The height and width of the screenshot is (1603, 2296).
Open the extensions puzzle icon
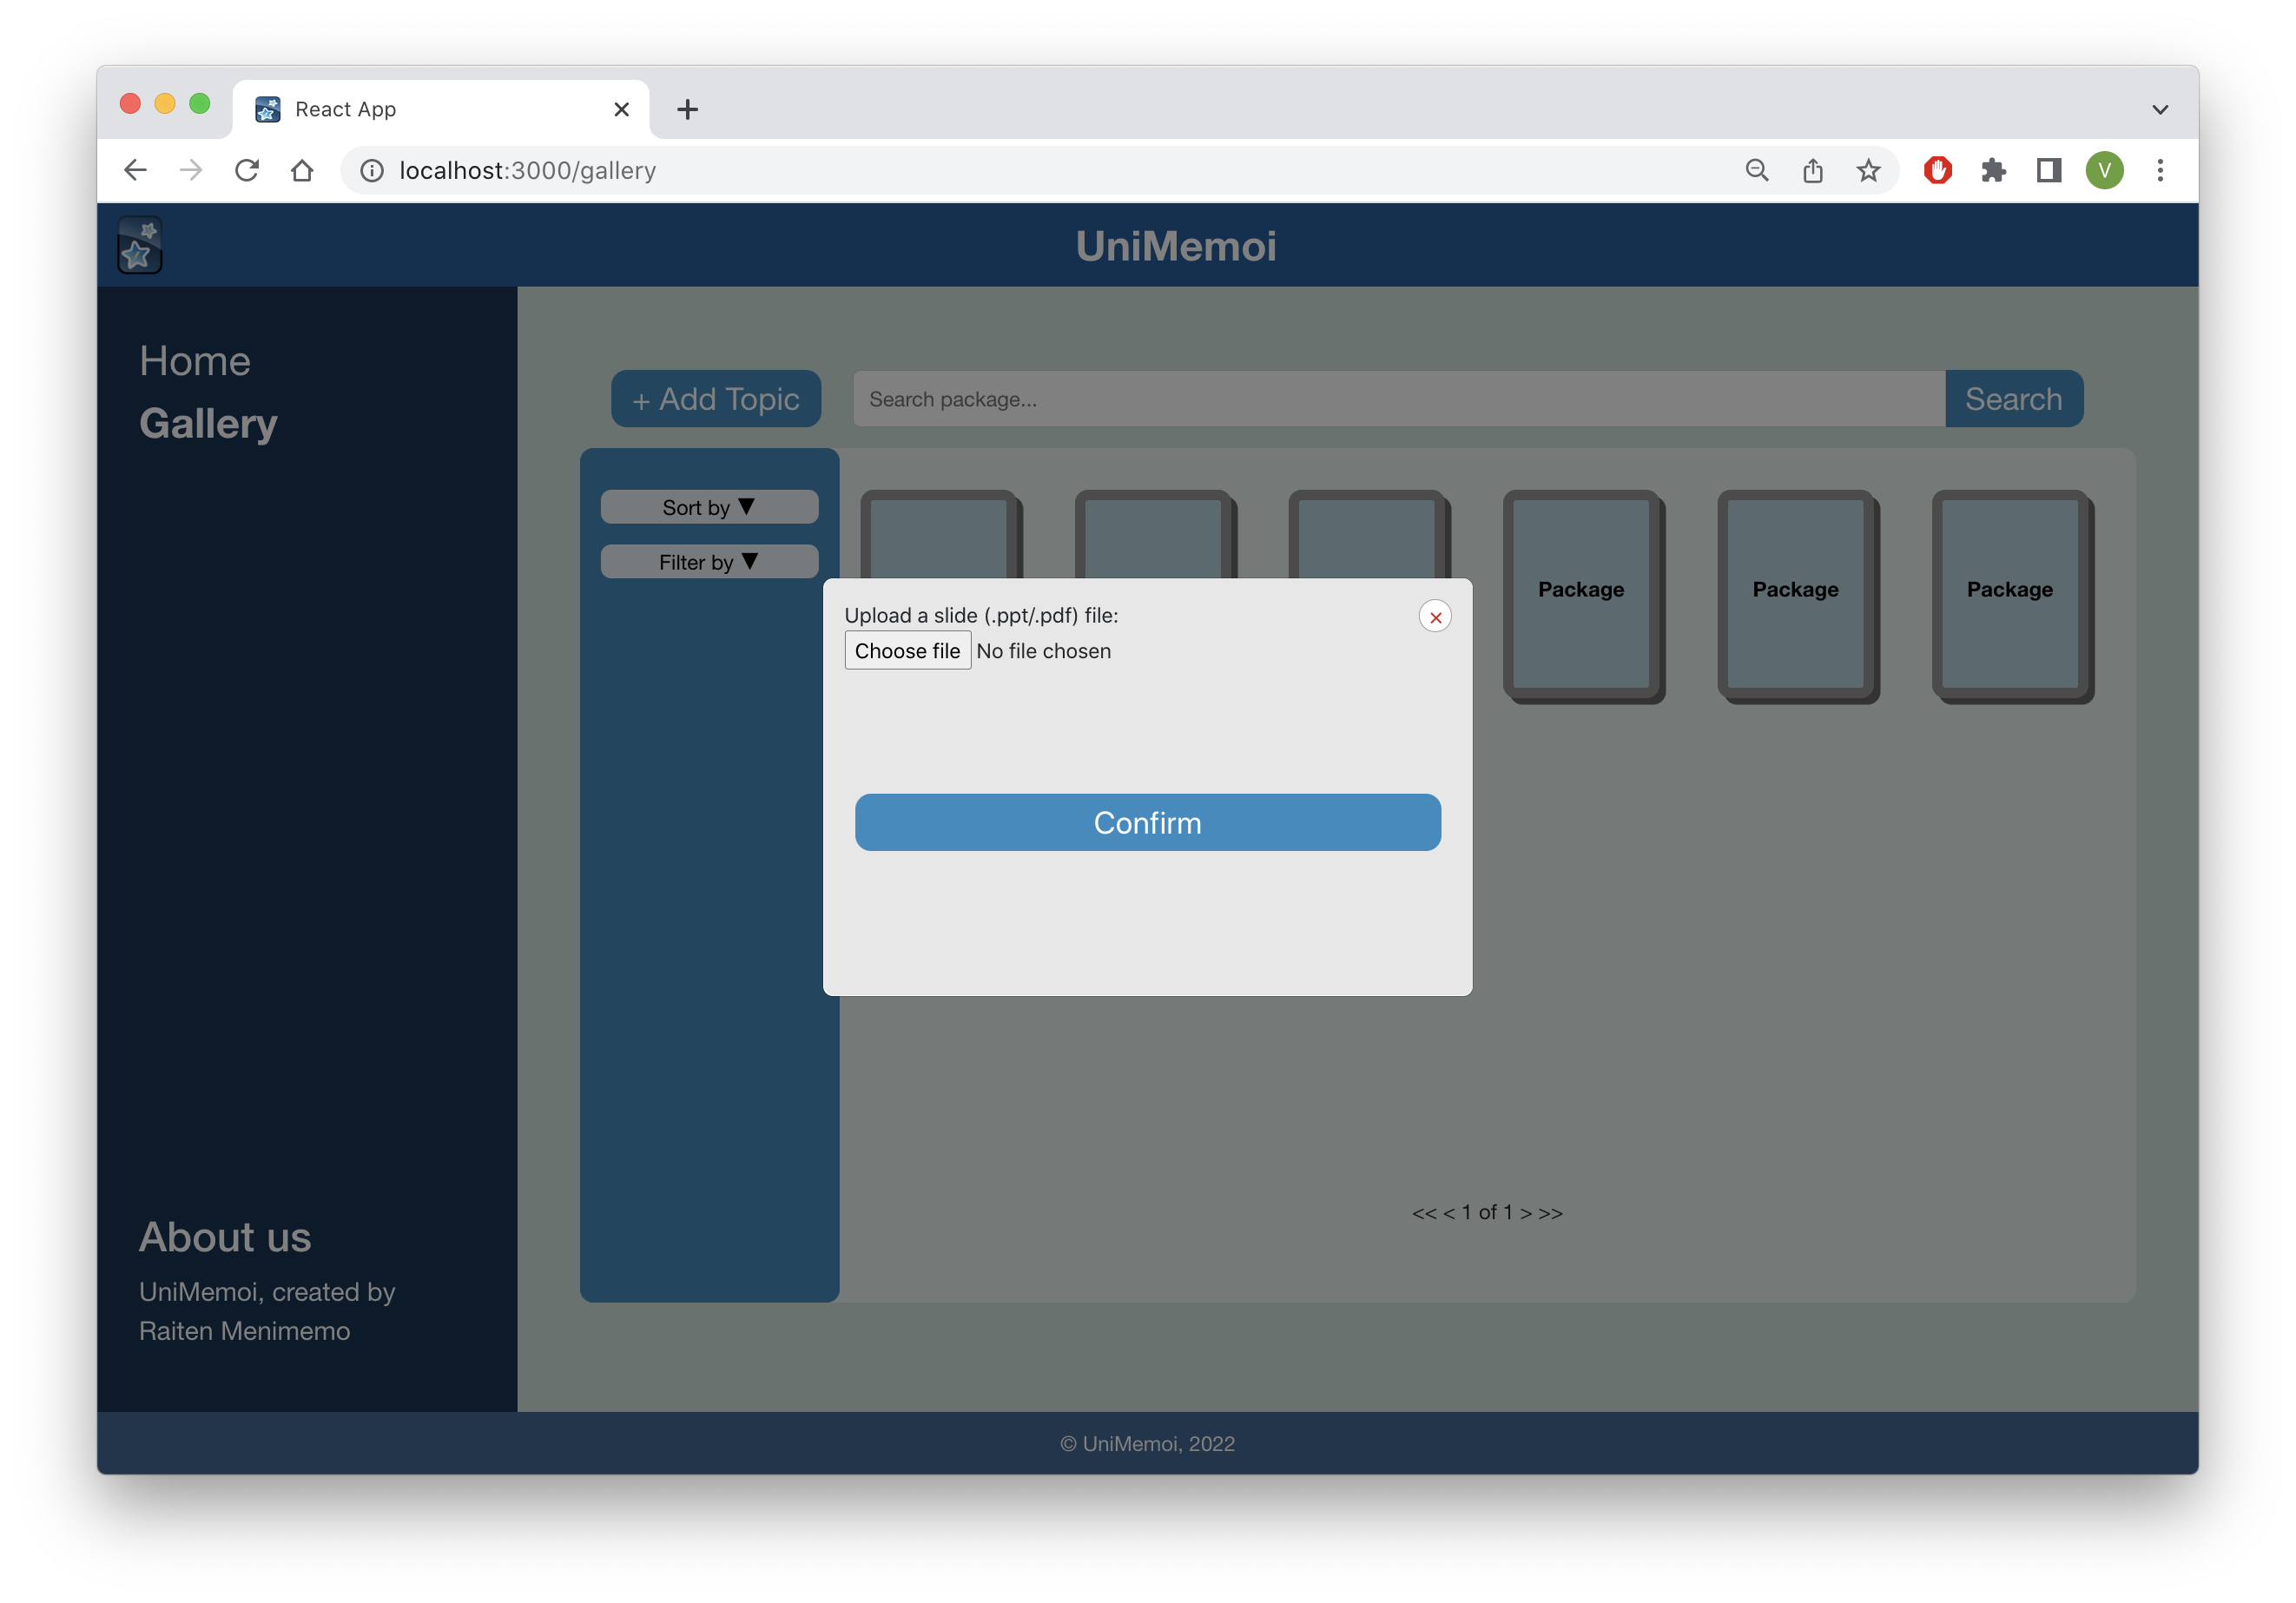(1993, 170)
